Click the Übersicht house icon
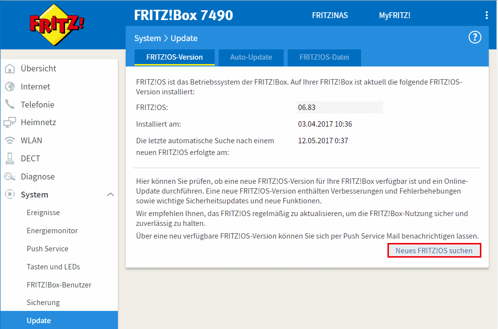The height and width of the screenshot is (329, 498). (10, 68)
